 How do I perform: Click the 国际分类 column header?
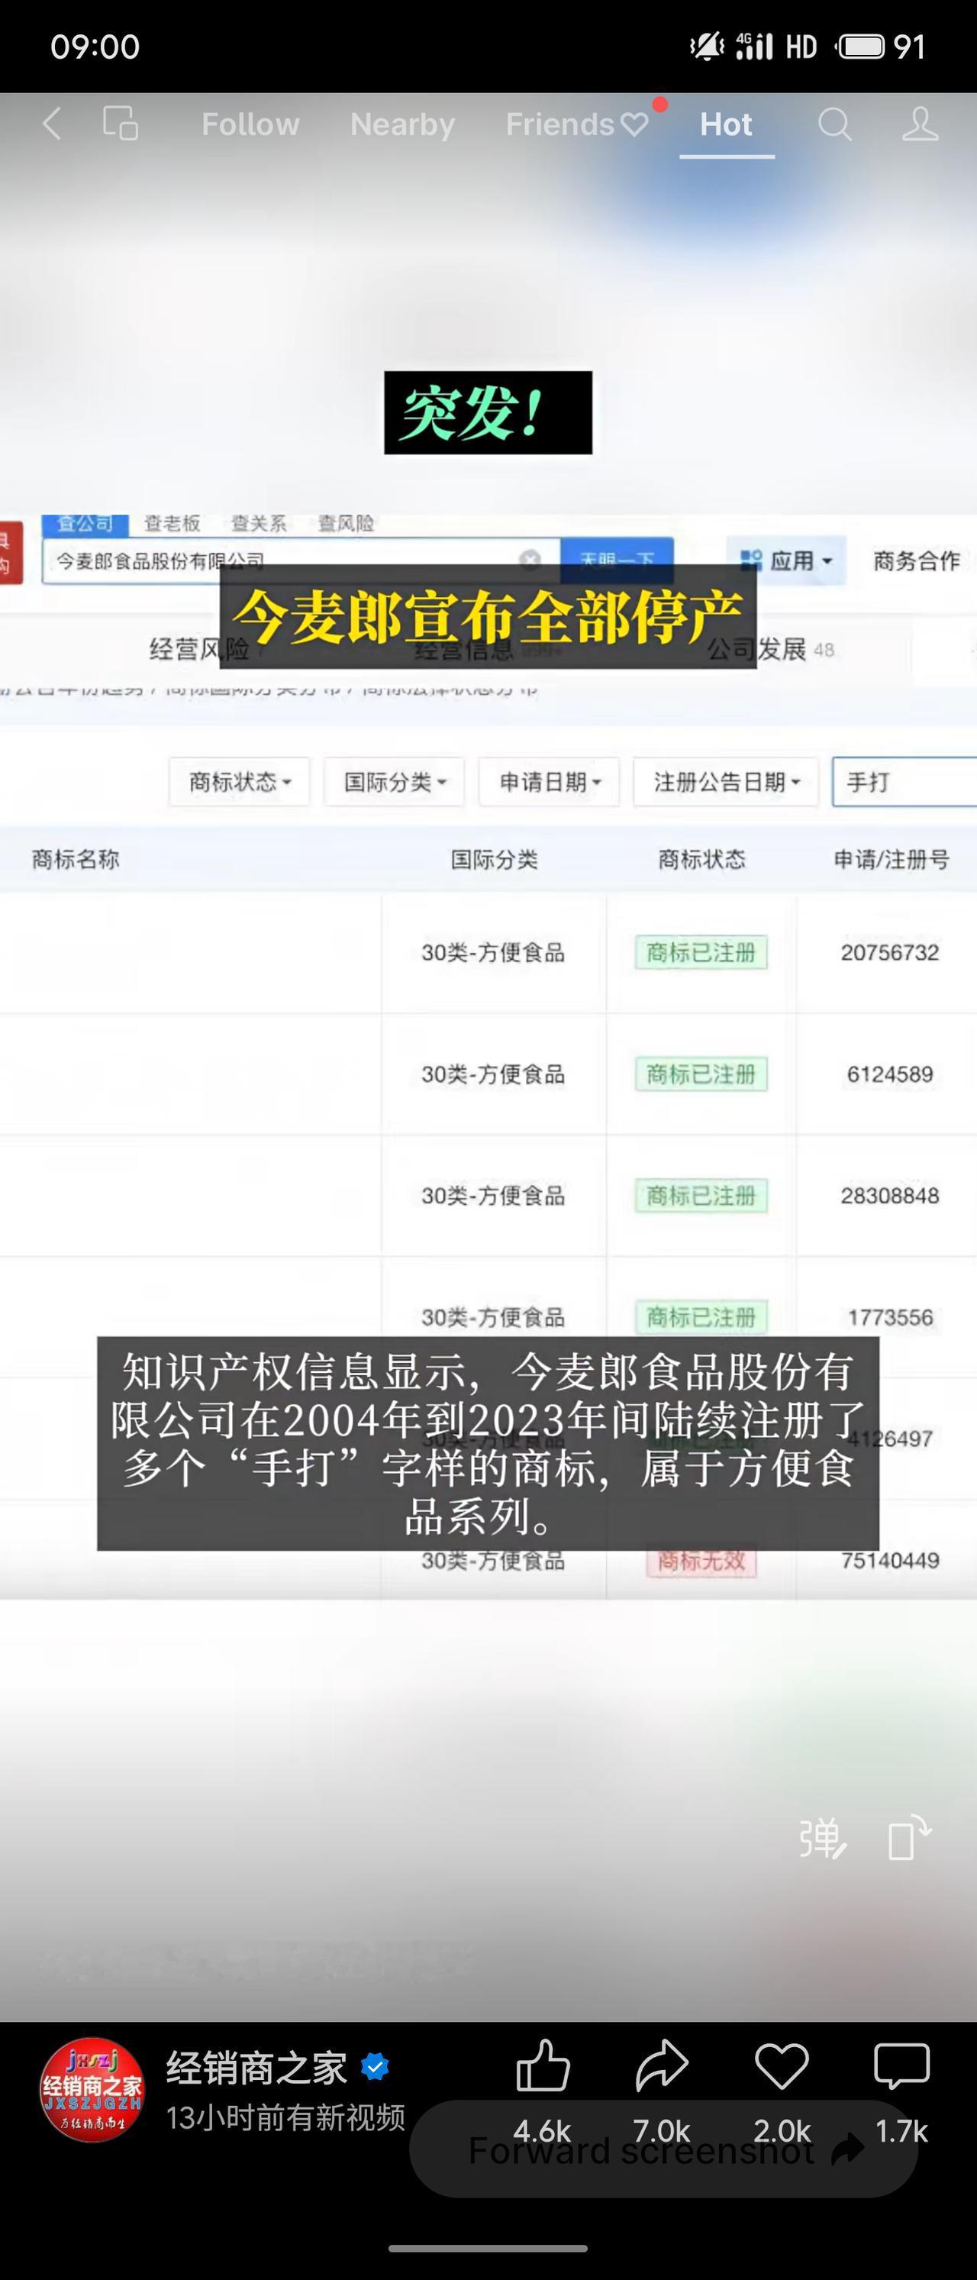click(x=494, y=858)
